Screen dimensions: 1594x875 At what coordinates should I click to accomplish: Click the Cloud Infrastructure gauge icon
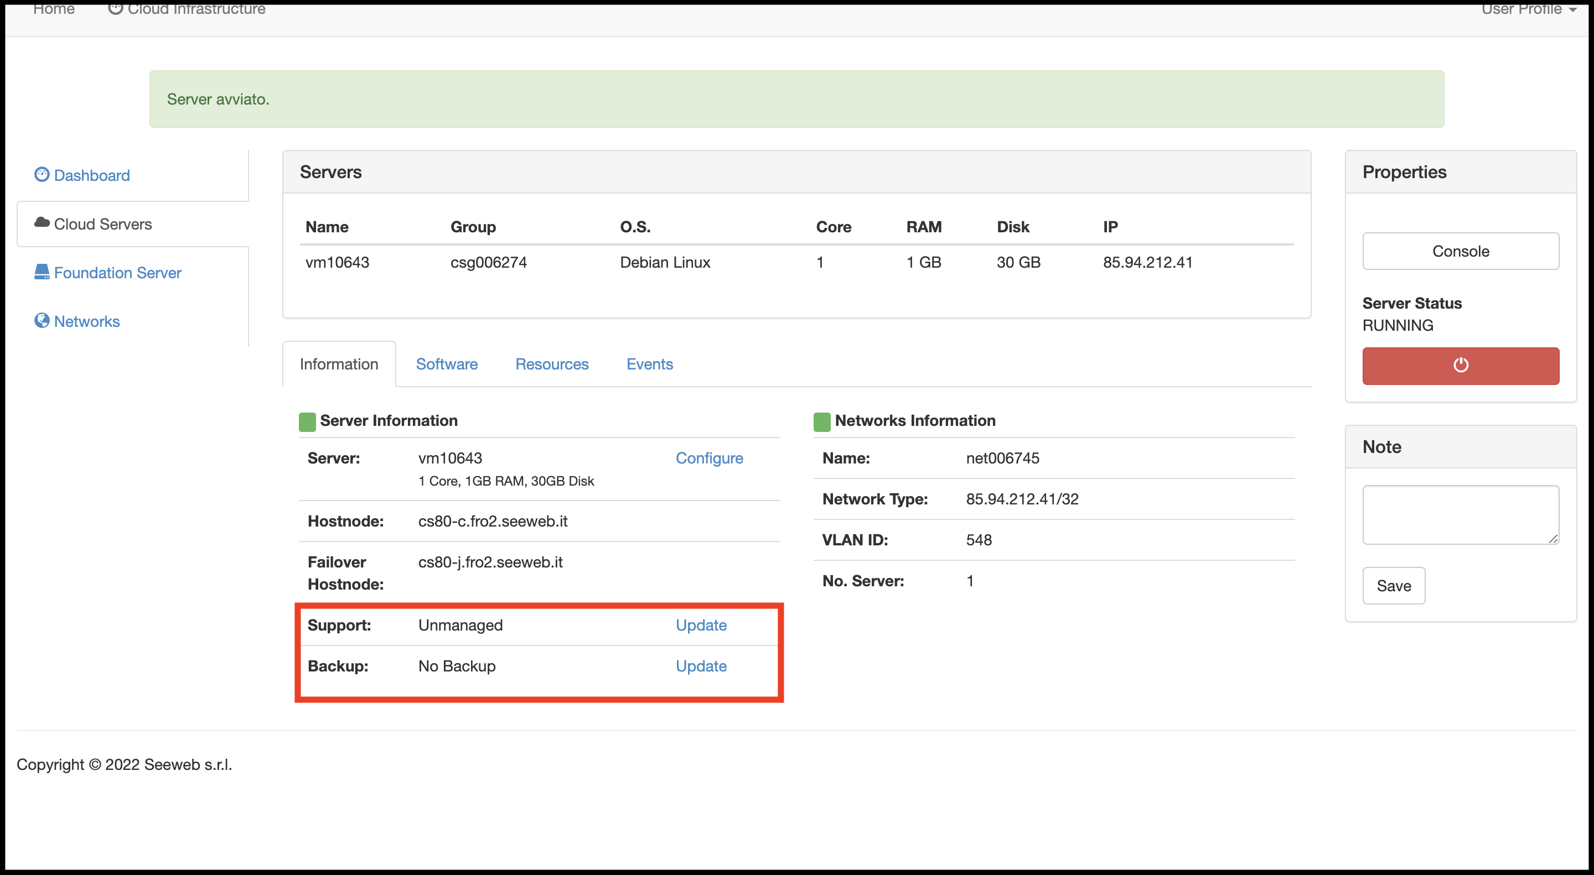pos(116,8)
